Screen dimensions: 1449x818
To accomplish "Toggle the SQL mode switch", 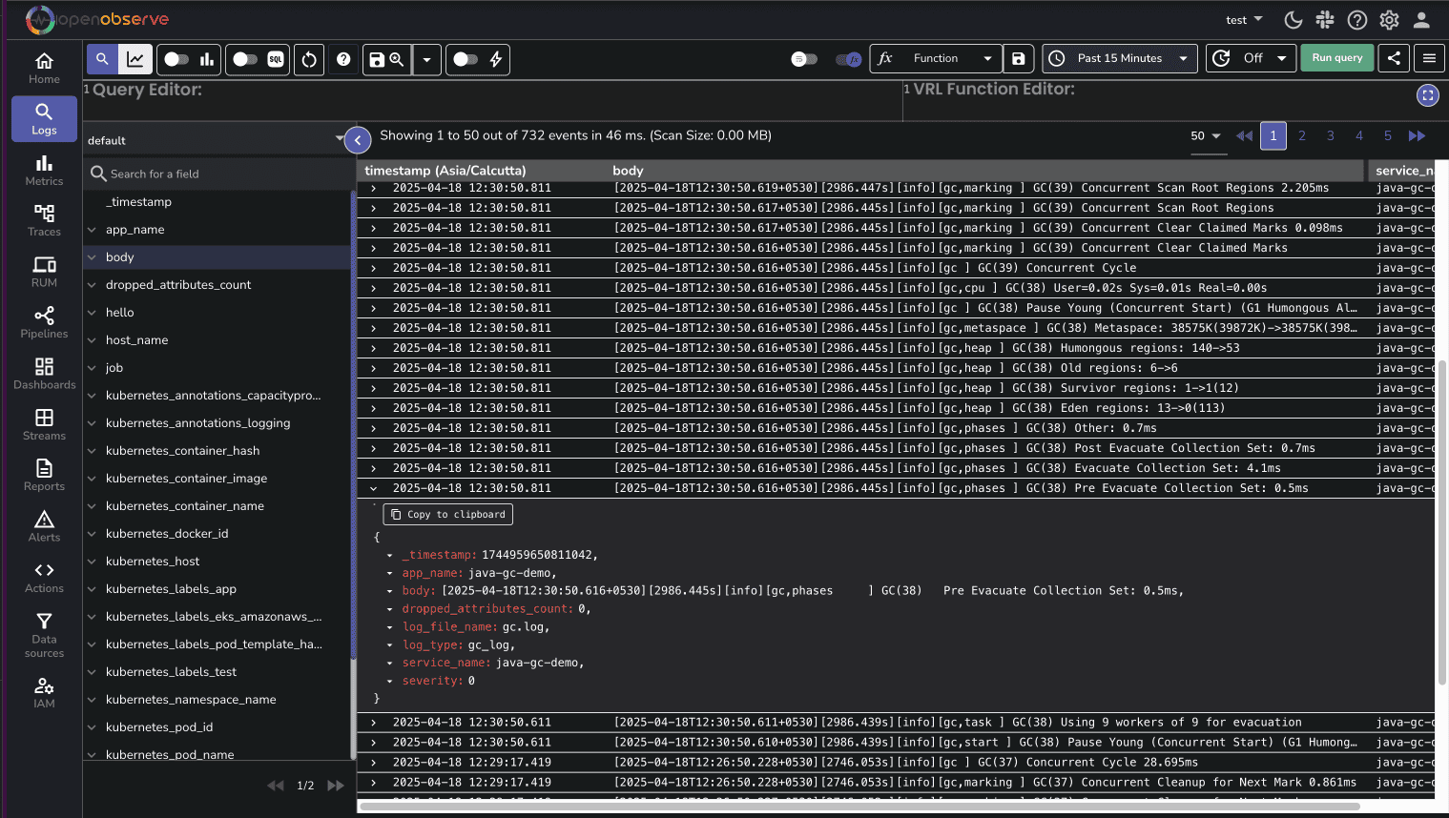I will point(246,59).
